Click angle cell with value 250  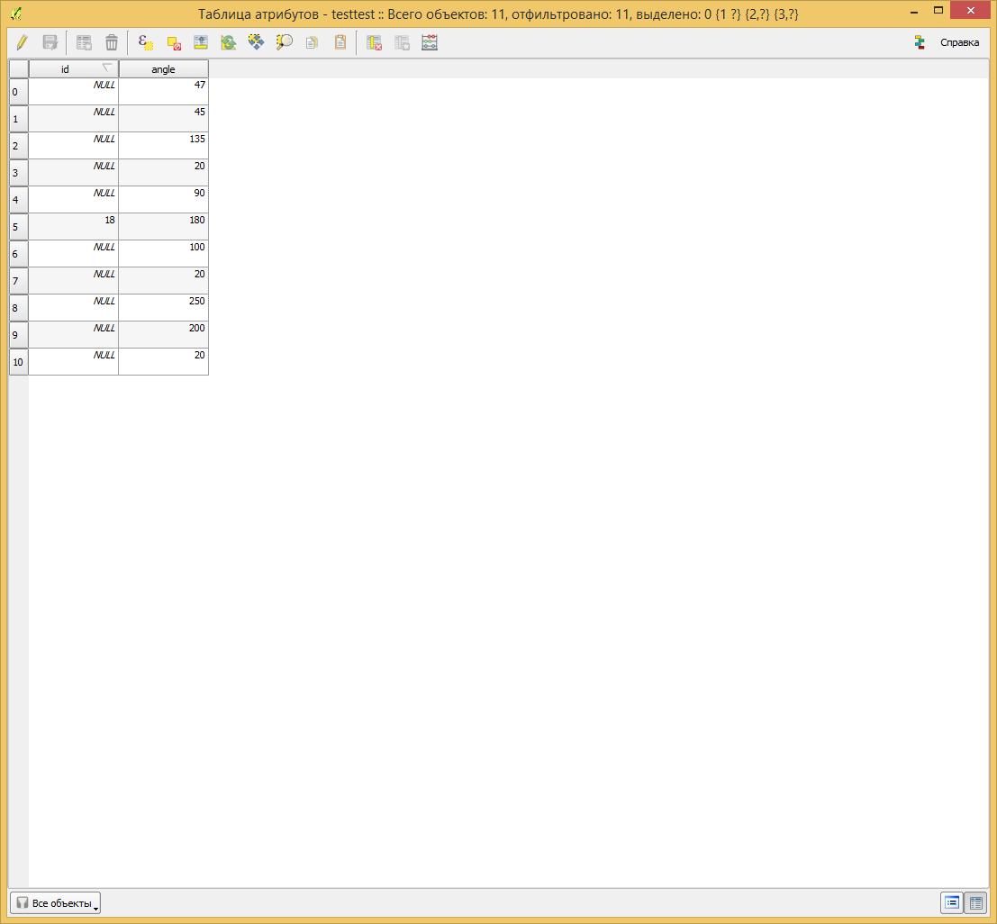click(x=163, y=308)
